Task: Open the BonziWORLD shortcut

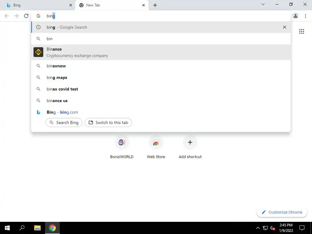Action: [x=122, y=147]
